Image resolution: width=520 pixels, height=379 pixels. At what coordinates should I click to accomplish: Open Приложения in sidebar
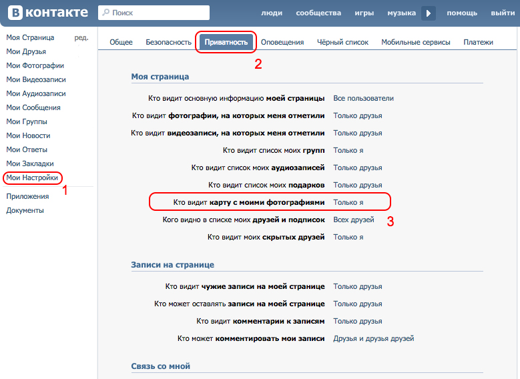pos(27,196)
